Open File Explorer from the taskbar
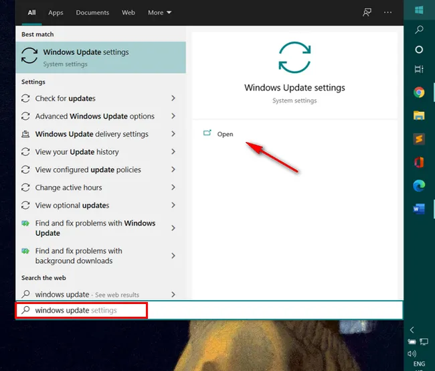435x371 pixels. [419, 115]
